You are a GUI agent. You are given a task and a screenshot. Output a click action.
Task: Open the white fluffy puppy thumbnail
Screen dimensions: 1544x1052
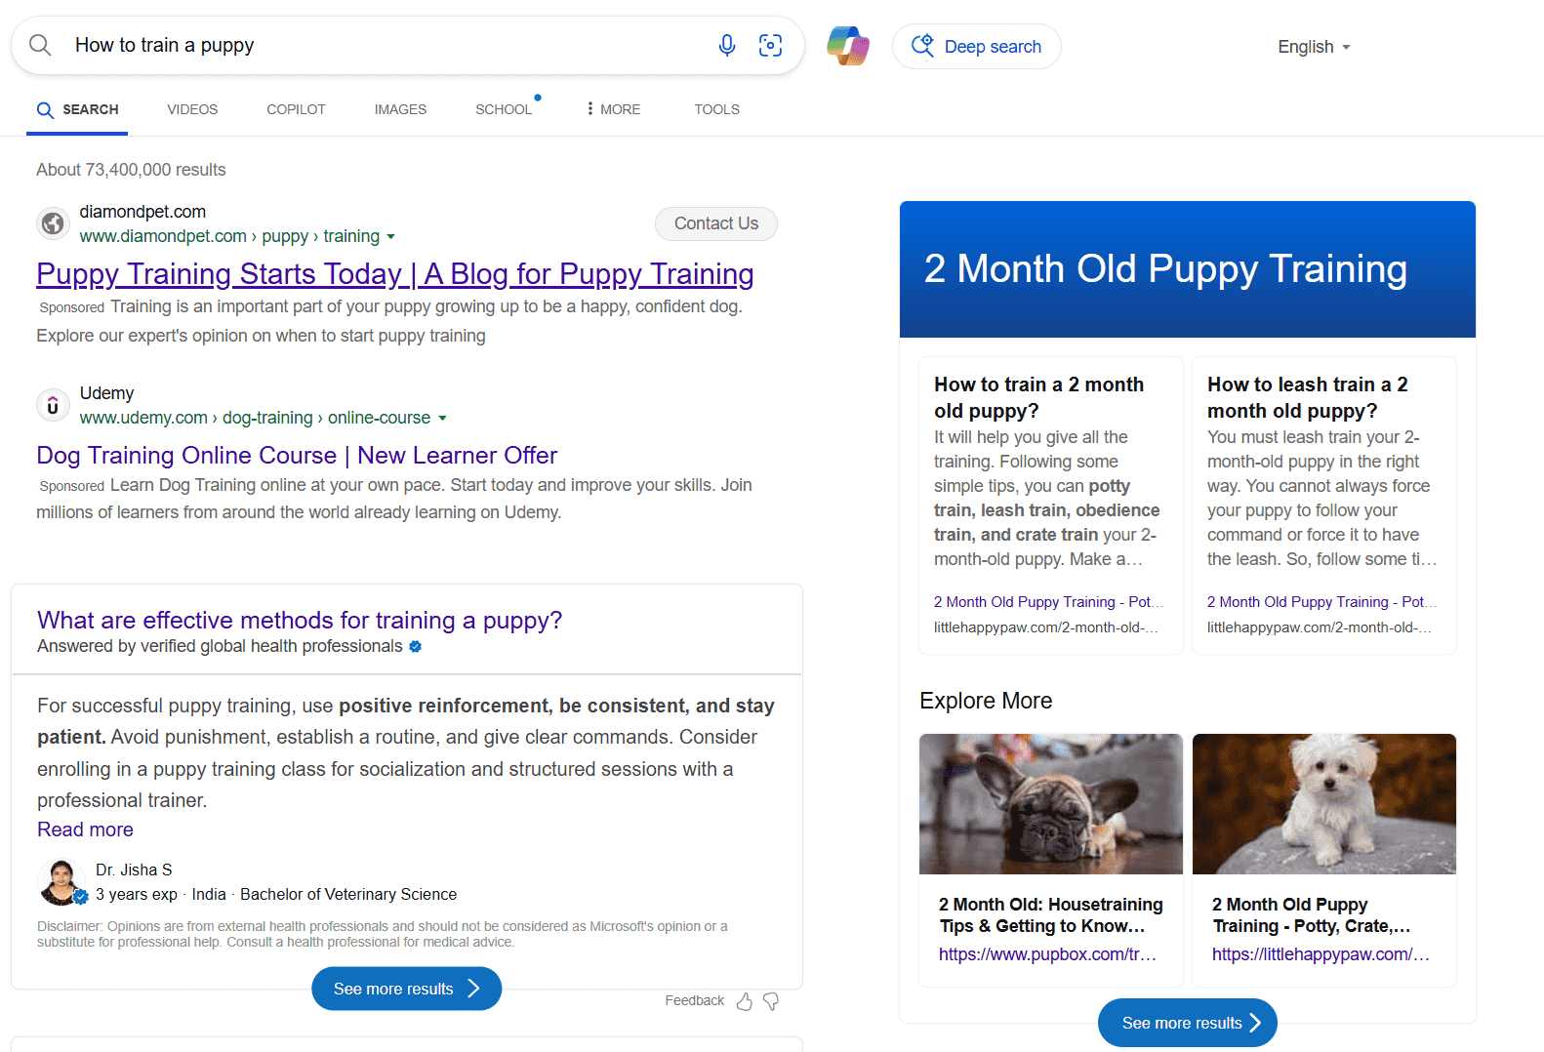click(x=1324, y=804)
